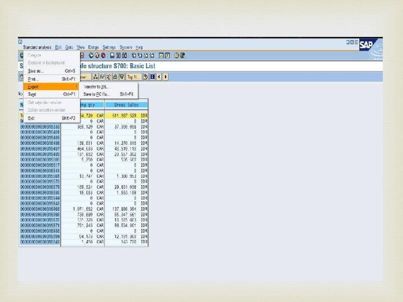Select material row ending 315561
403x302 pixels.
click(40, 176)
